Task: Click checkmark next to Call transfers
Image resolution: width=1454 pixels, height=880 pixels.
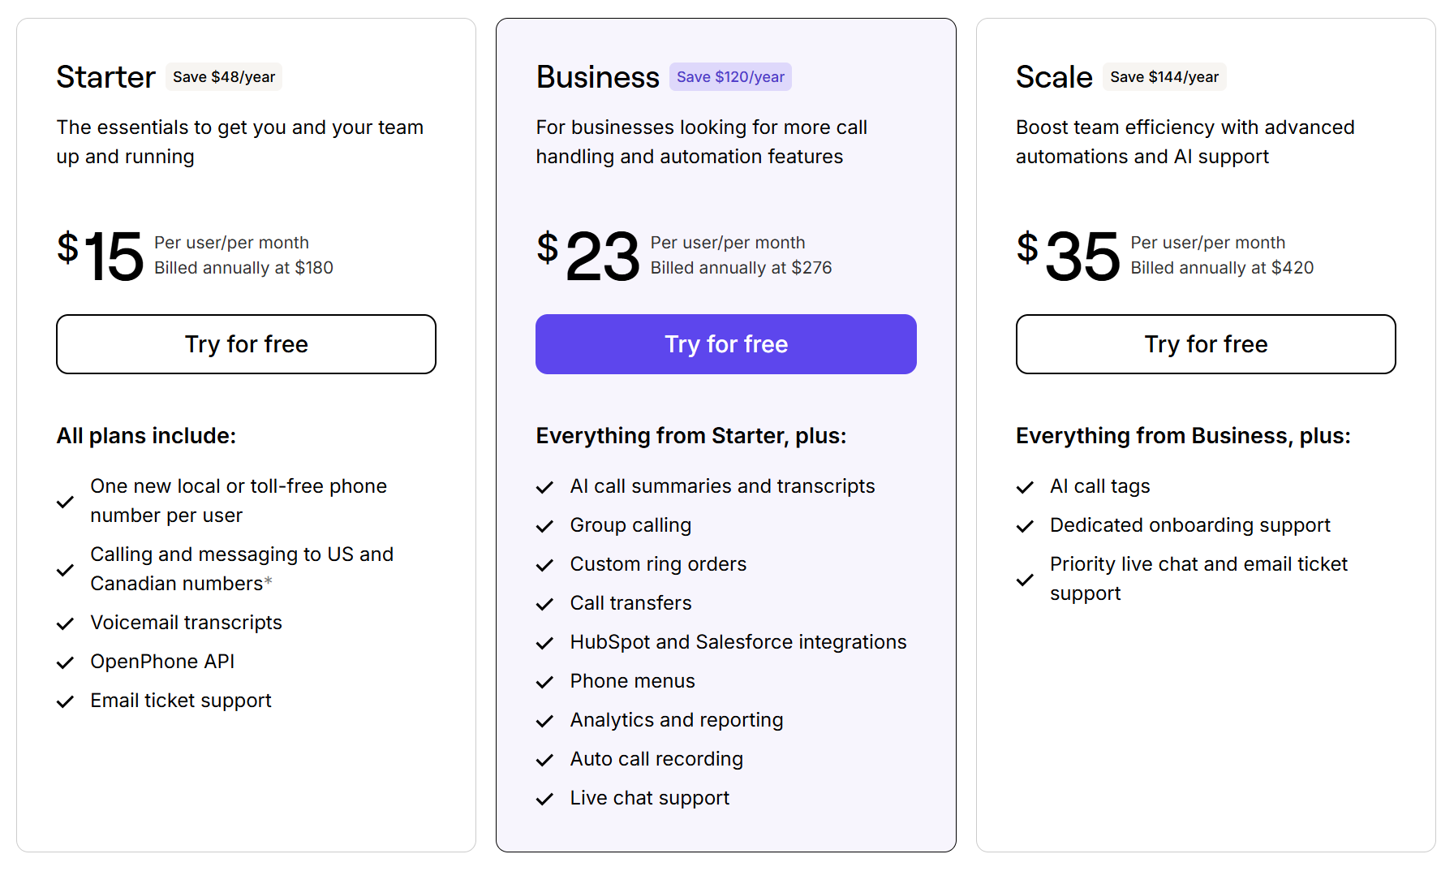Action: coord(545,604)
